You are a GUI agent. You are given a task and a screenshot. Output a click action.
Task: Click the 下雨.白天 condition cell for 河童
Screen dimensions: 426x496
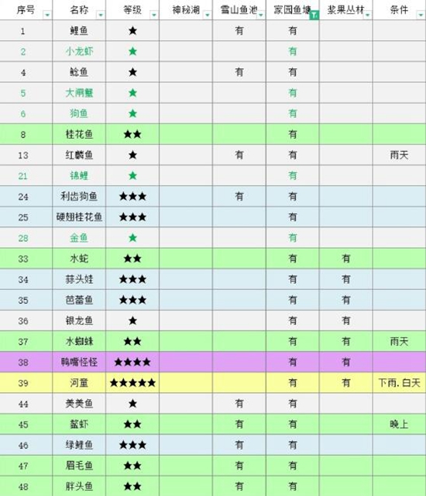click(399, 383)
